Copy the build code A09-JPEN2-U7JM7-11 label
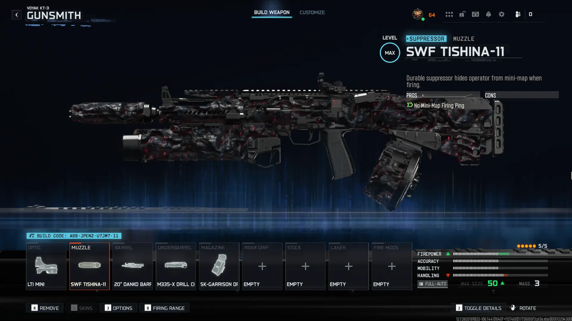This screenshot has height=321, width=572. [x=74, y=236]
